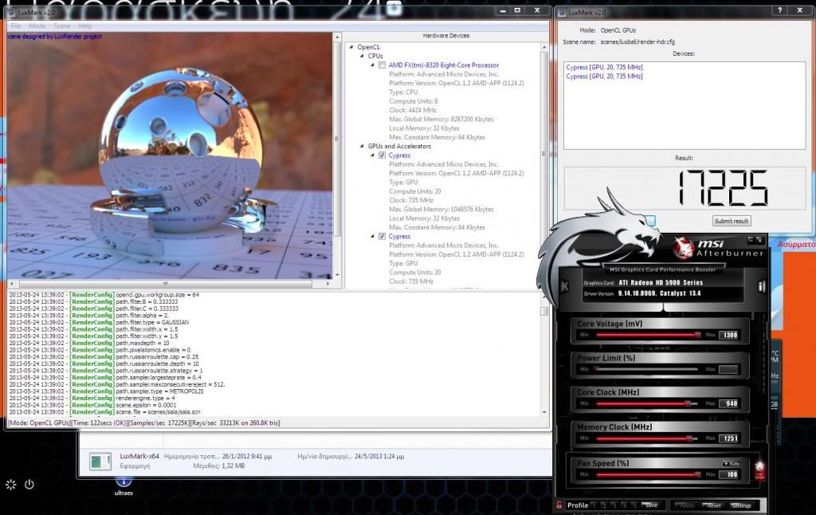Click the Afterburner user define fan icon
Screen dimensions: 816x515
(759, 470)
